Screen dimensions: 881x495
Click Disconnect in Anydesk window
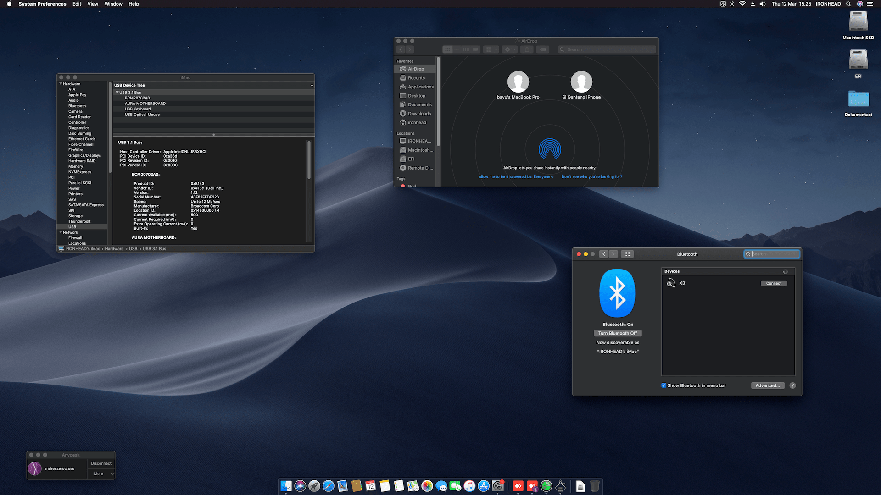click(x=101, y=463)
